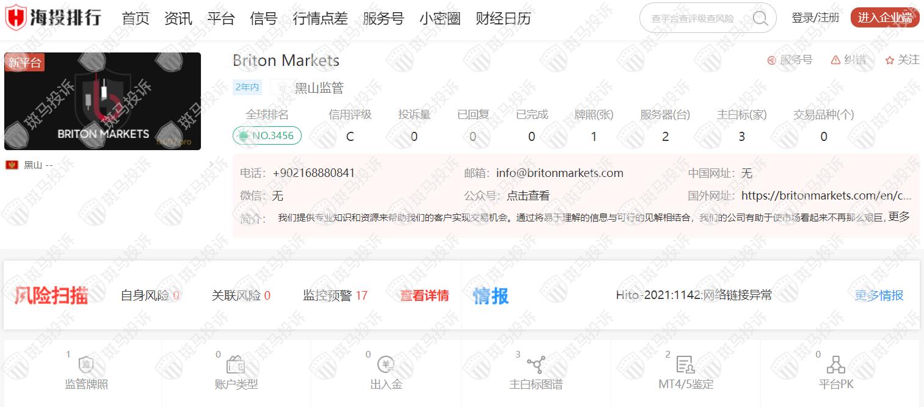Expand the 黑山 region arrow
924x407 pixels.
tap(211, 165)
